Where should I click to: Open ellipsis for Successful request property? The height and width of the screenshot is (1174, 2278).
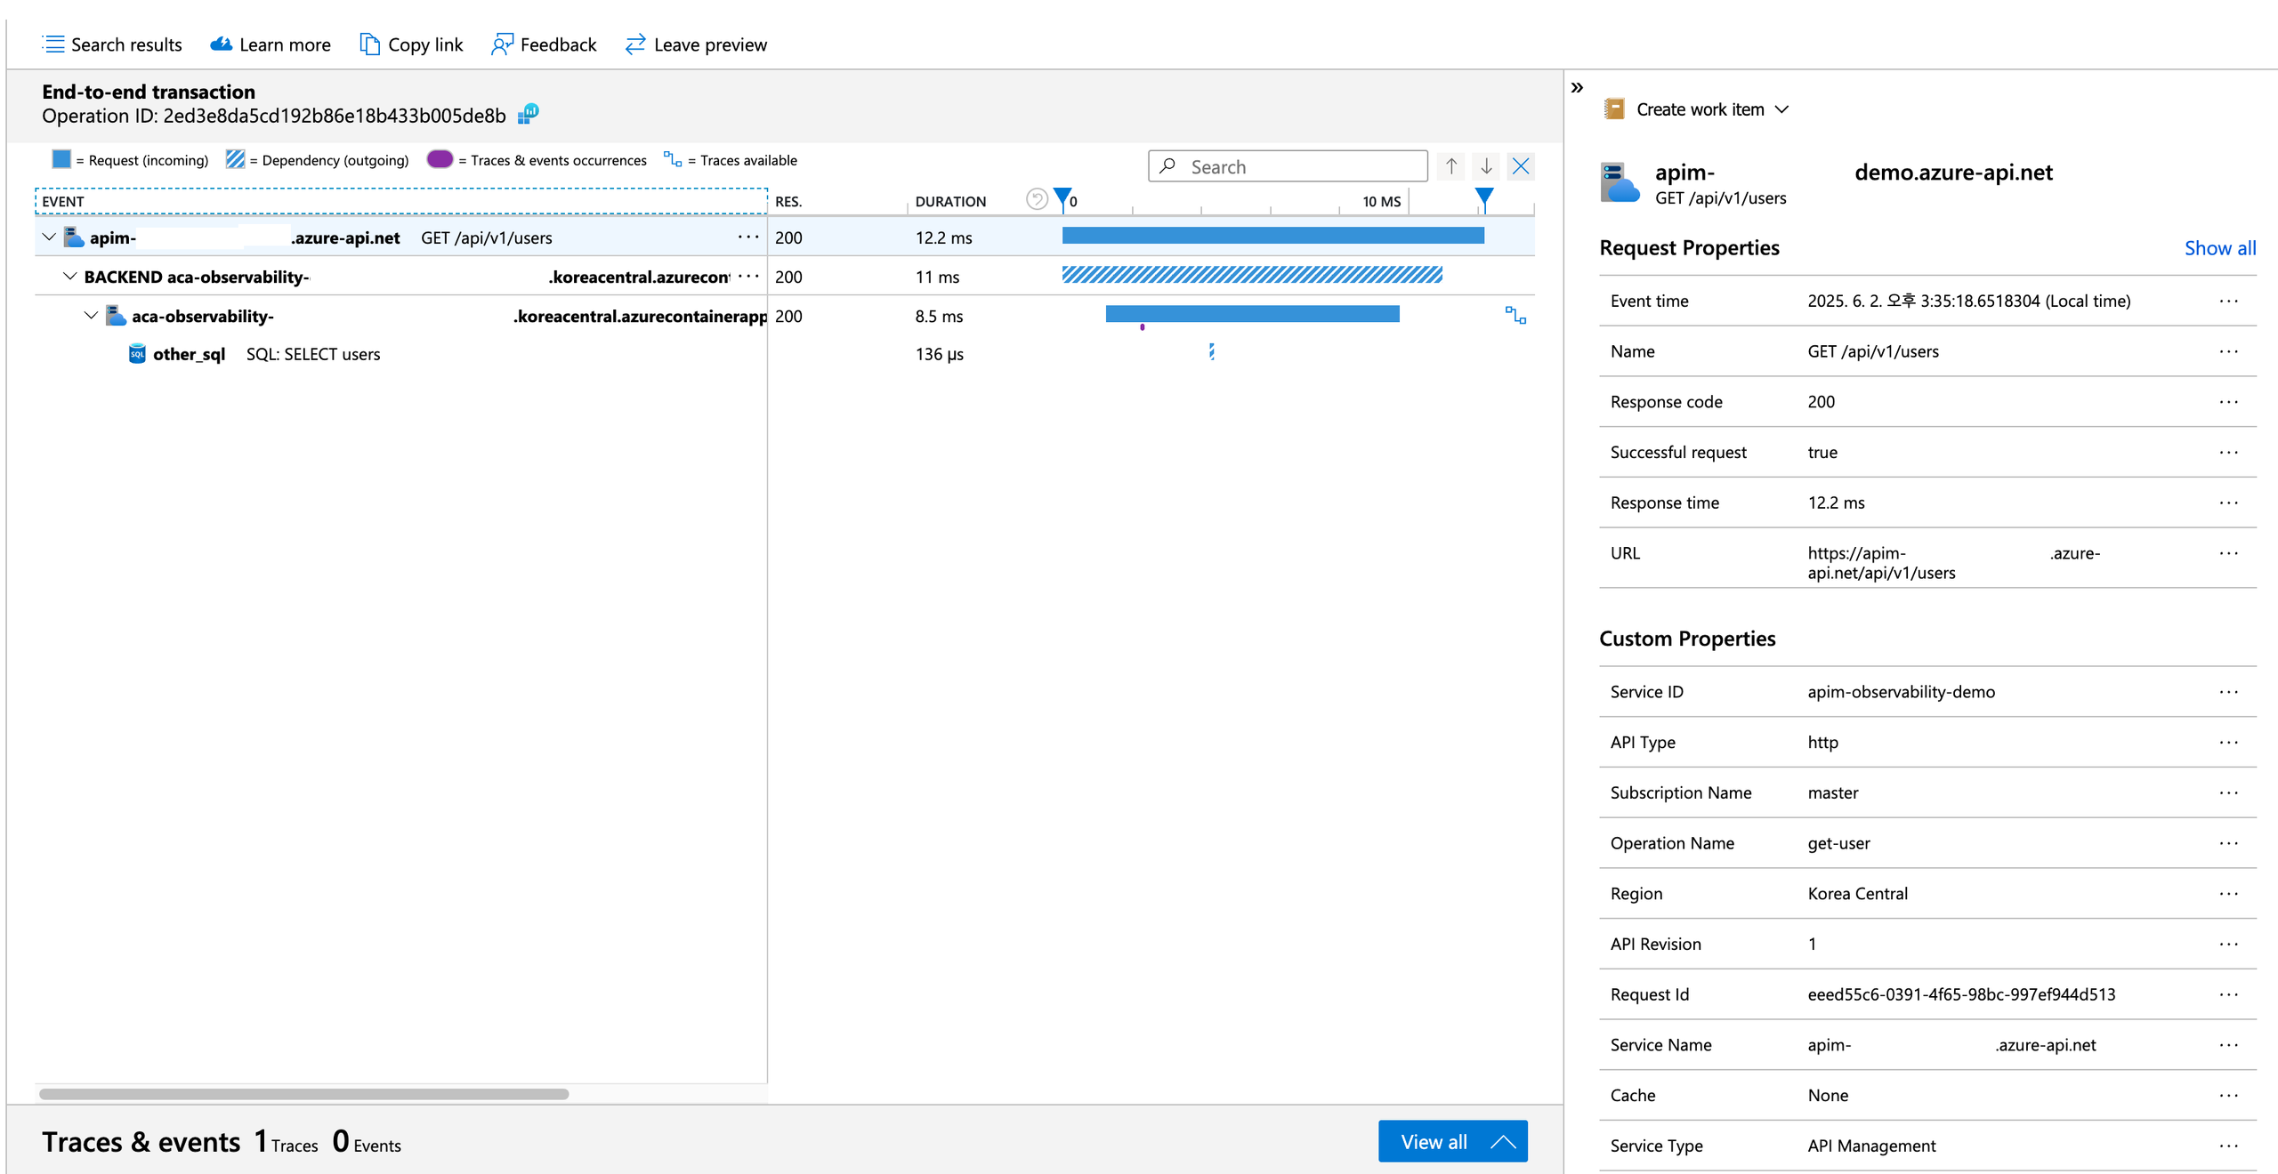[2228, 453]
